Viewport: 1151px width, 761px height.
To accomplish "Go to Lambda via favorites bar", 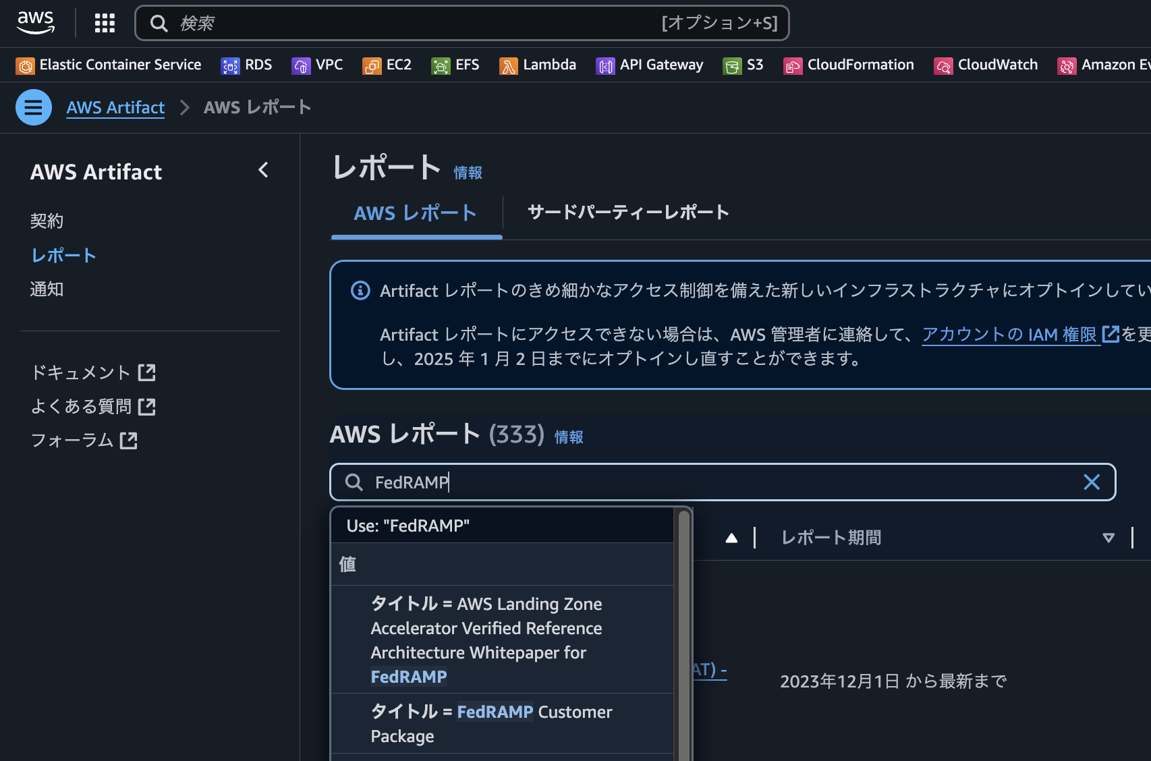I will click(538, 65).
